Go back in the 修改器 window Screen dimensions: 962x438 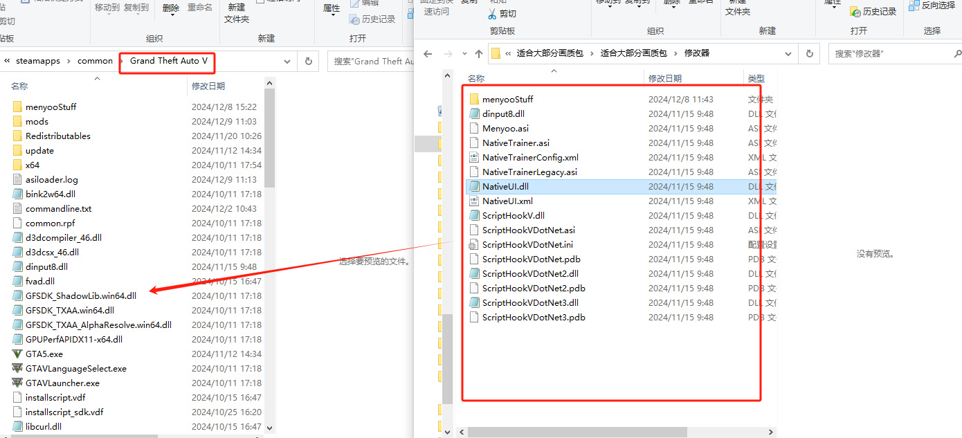(428, 53)
